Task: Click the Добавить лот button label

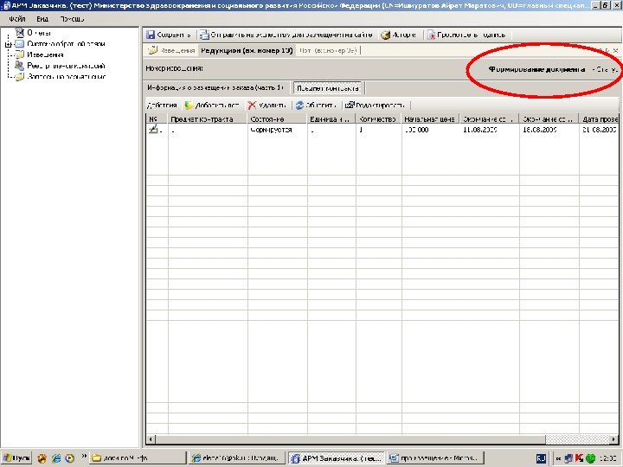Action: click(x=217, y=106)
